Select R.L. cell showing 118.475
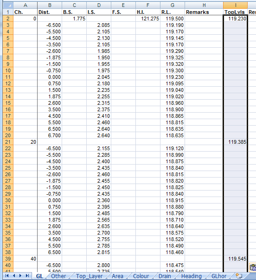 173,265
